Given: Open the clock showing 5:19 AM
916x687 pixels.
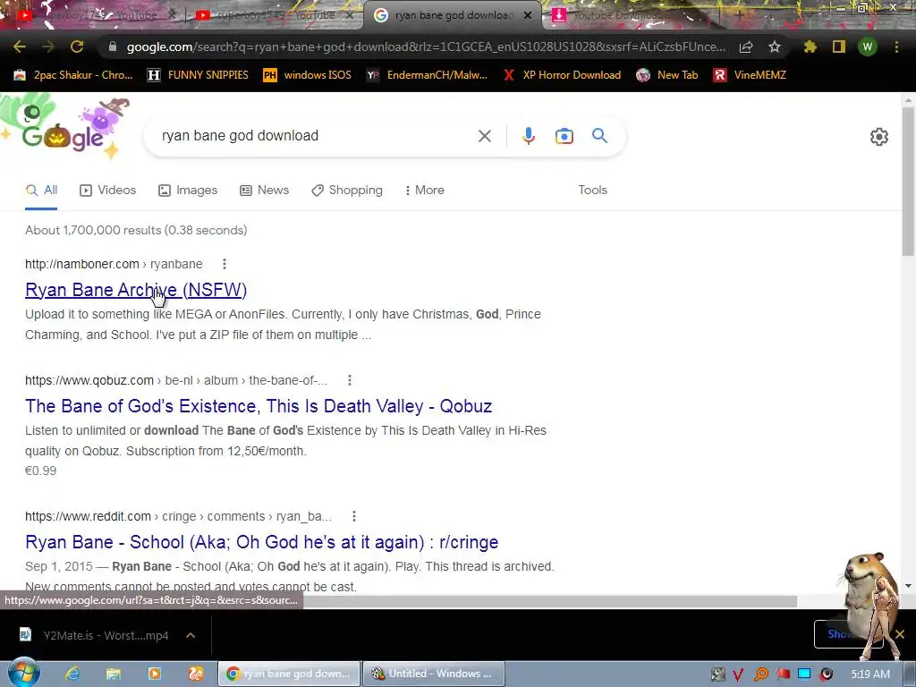Looking at the screenshot, I should [x=870, y=674].
